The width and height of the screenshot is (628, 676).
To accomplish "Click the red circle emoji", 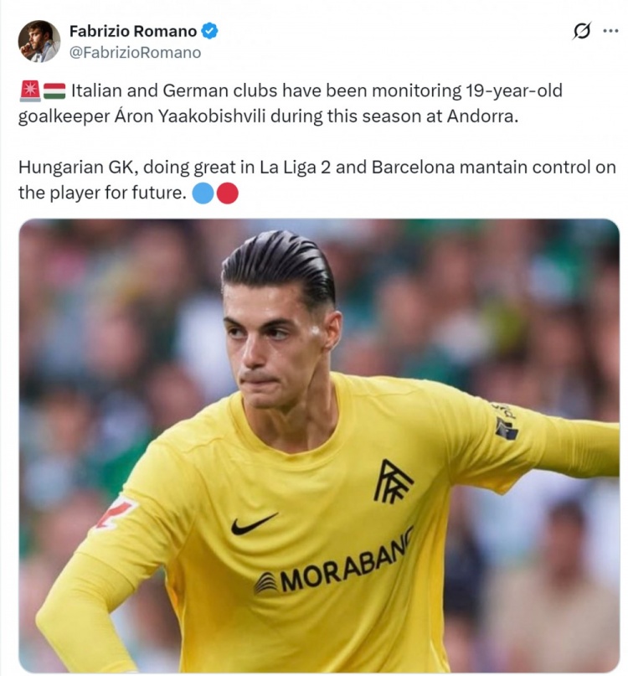I will (227, 194).
